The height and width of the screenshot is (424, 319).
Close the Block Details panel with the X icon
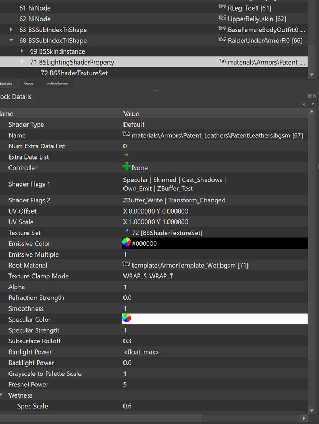(314, 96)
